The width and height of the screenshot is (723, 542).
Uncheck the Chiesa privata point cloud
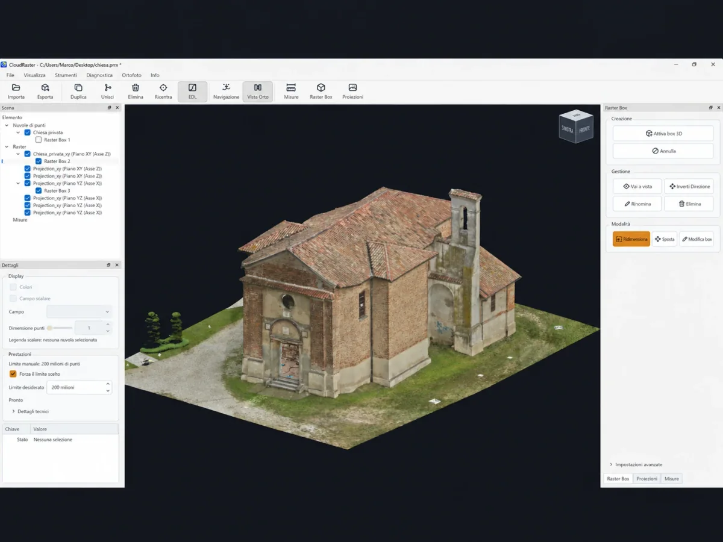(x=27, y=132)
